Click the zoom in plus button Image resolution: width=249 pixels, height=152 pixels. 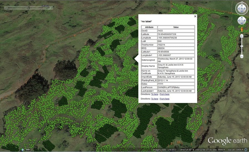point(242,36)
